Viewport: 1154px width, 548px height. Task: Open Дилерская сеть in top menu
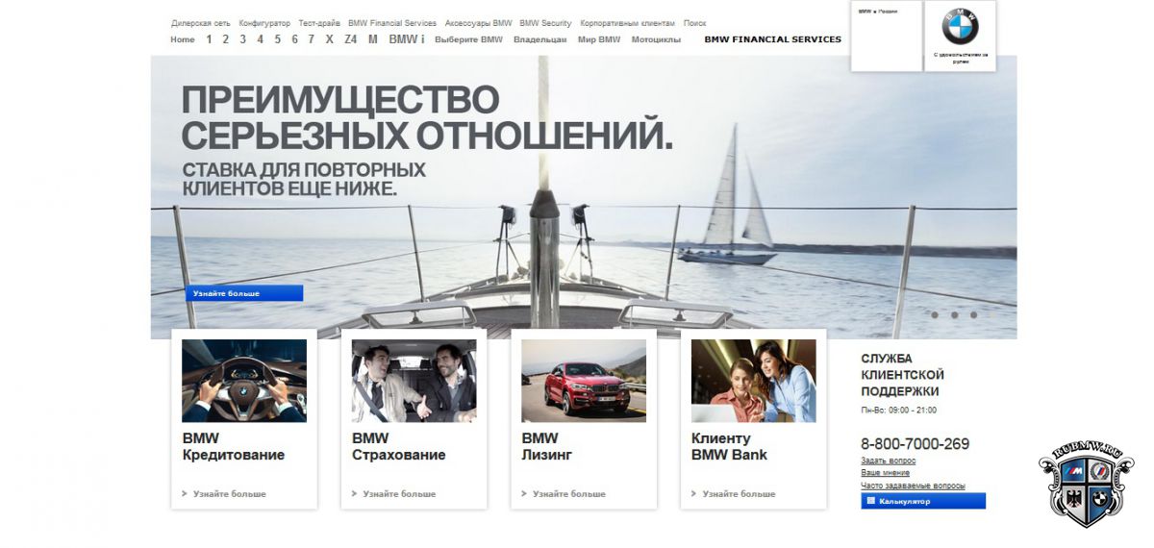(x=200, y=23)
